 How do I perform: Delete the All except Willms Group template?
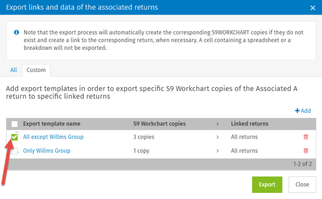[305, 137]
